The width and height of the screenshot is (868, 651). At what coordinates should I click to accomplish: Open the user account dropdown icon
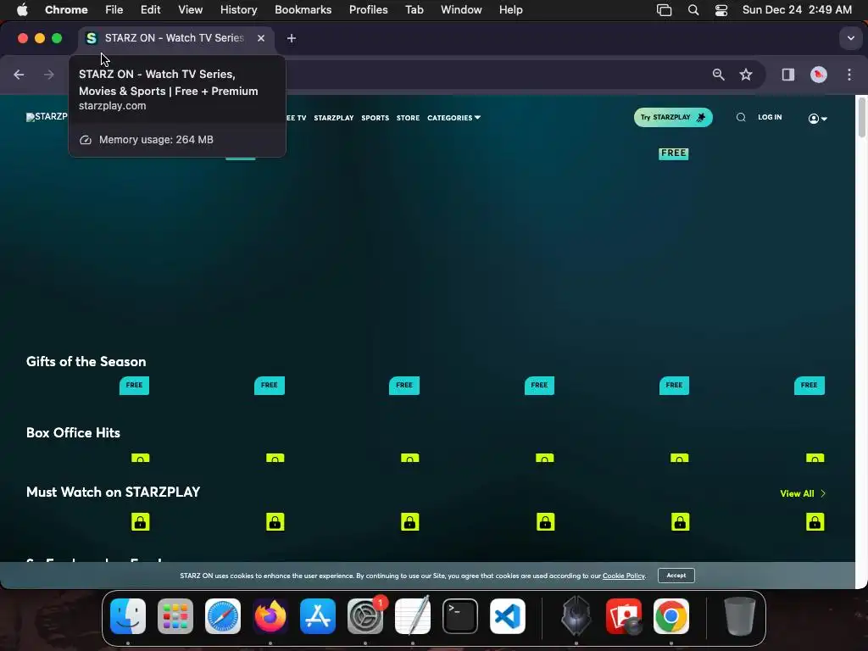[x=818, y=119]
